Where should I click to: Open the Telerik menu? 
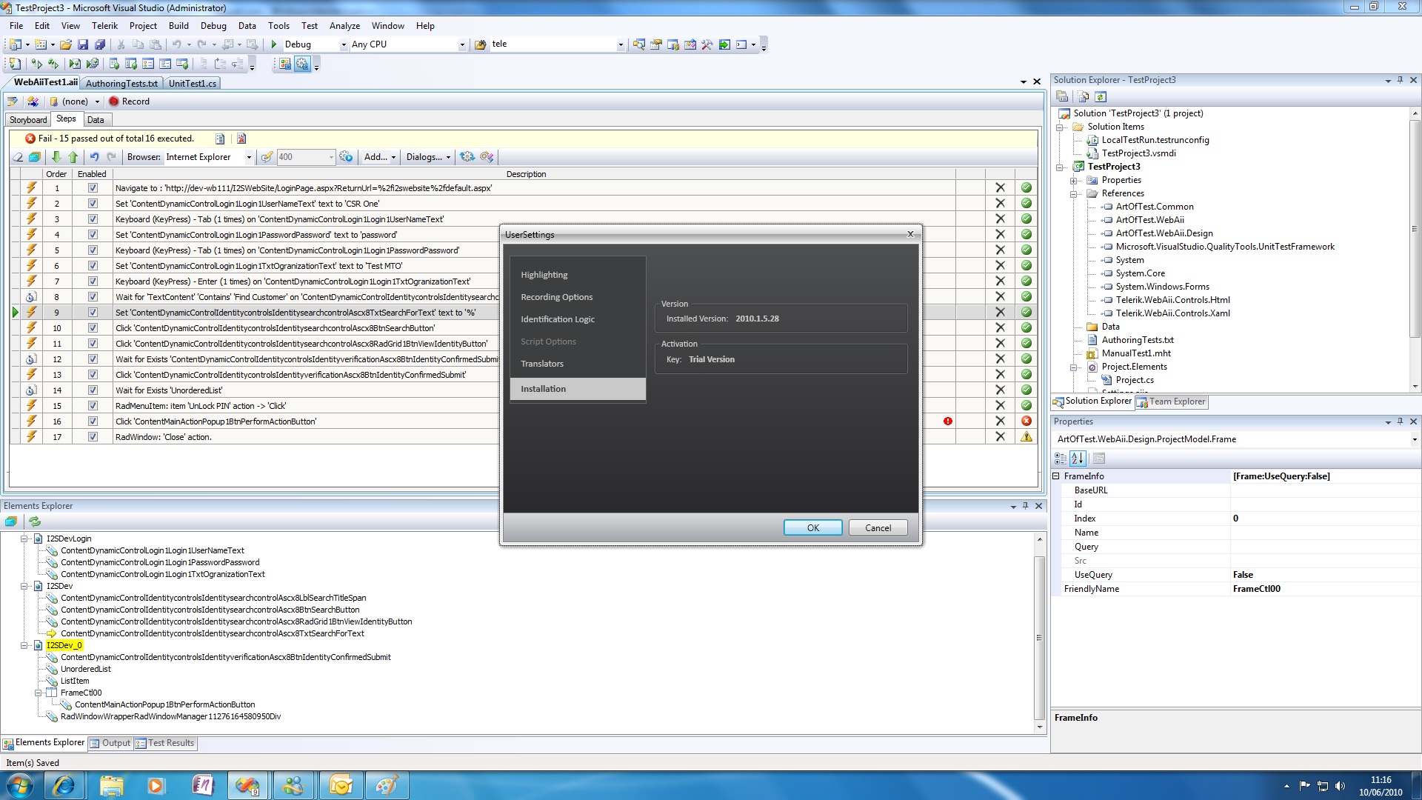pyautogui.click(x=104, y=25)
